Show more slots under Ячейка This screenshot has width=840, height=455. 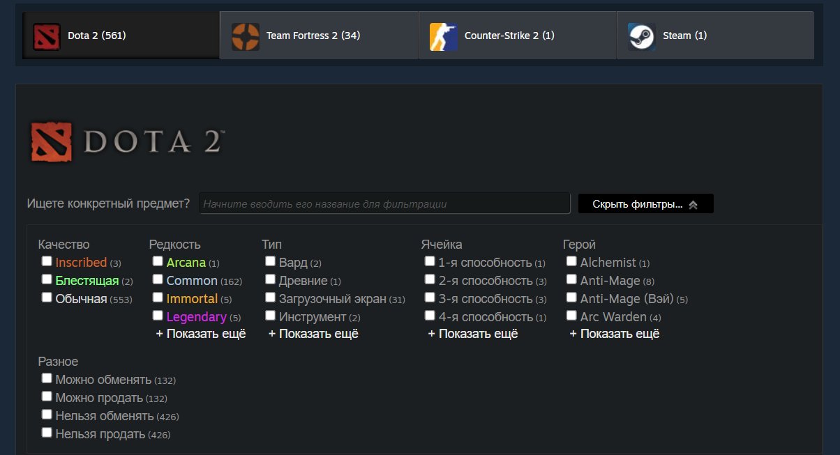coord(473,334)
